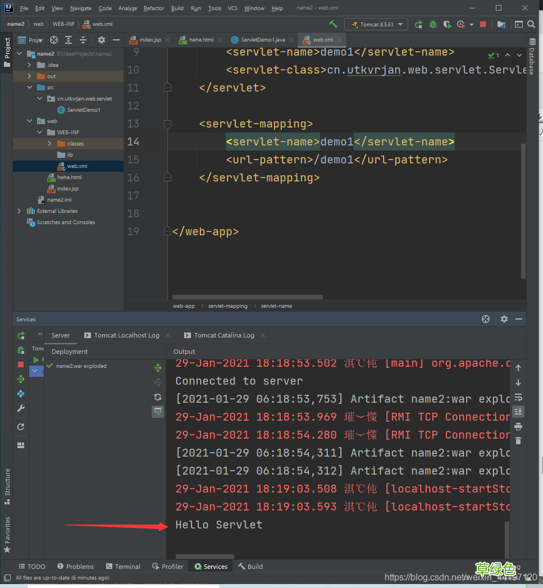Click the green Build Project hammer icon
The width and height of the screenshot is (543, 588).
pyautogui.click(x=334, y=24)
